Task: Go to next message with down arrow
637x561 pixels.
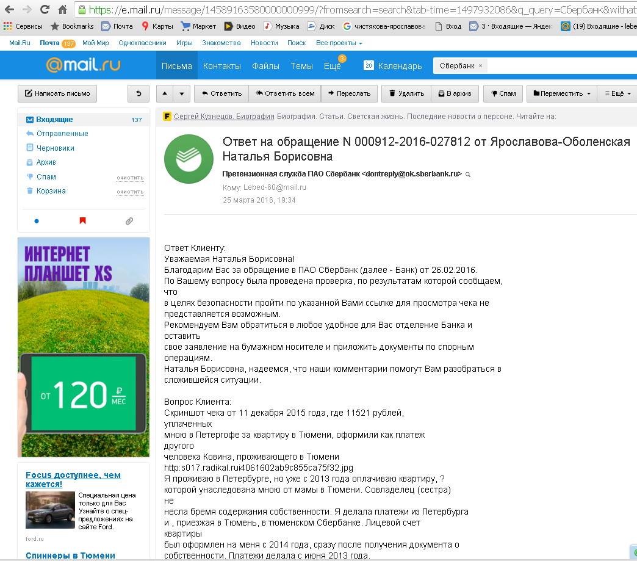Action: pyautogui.click(x=182, y=93)
